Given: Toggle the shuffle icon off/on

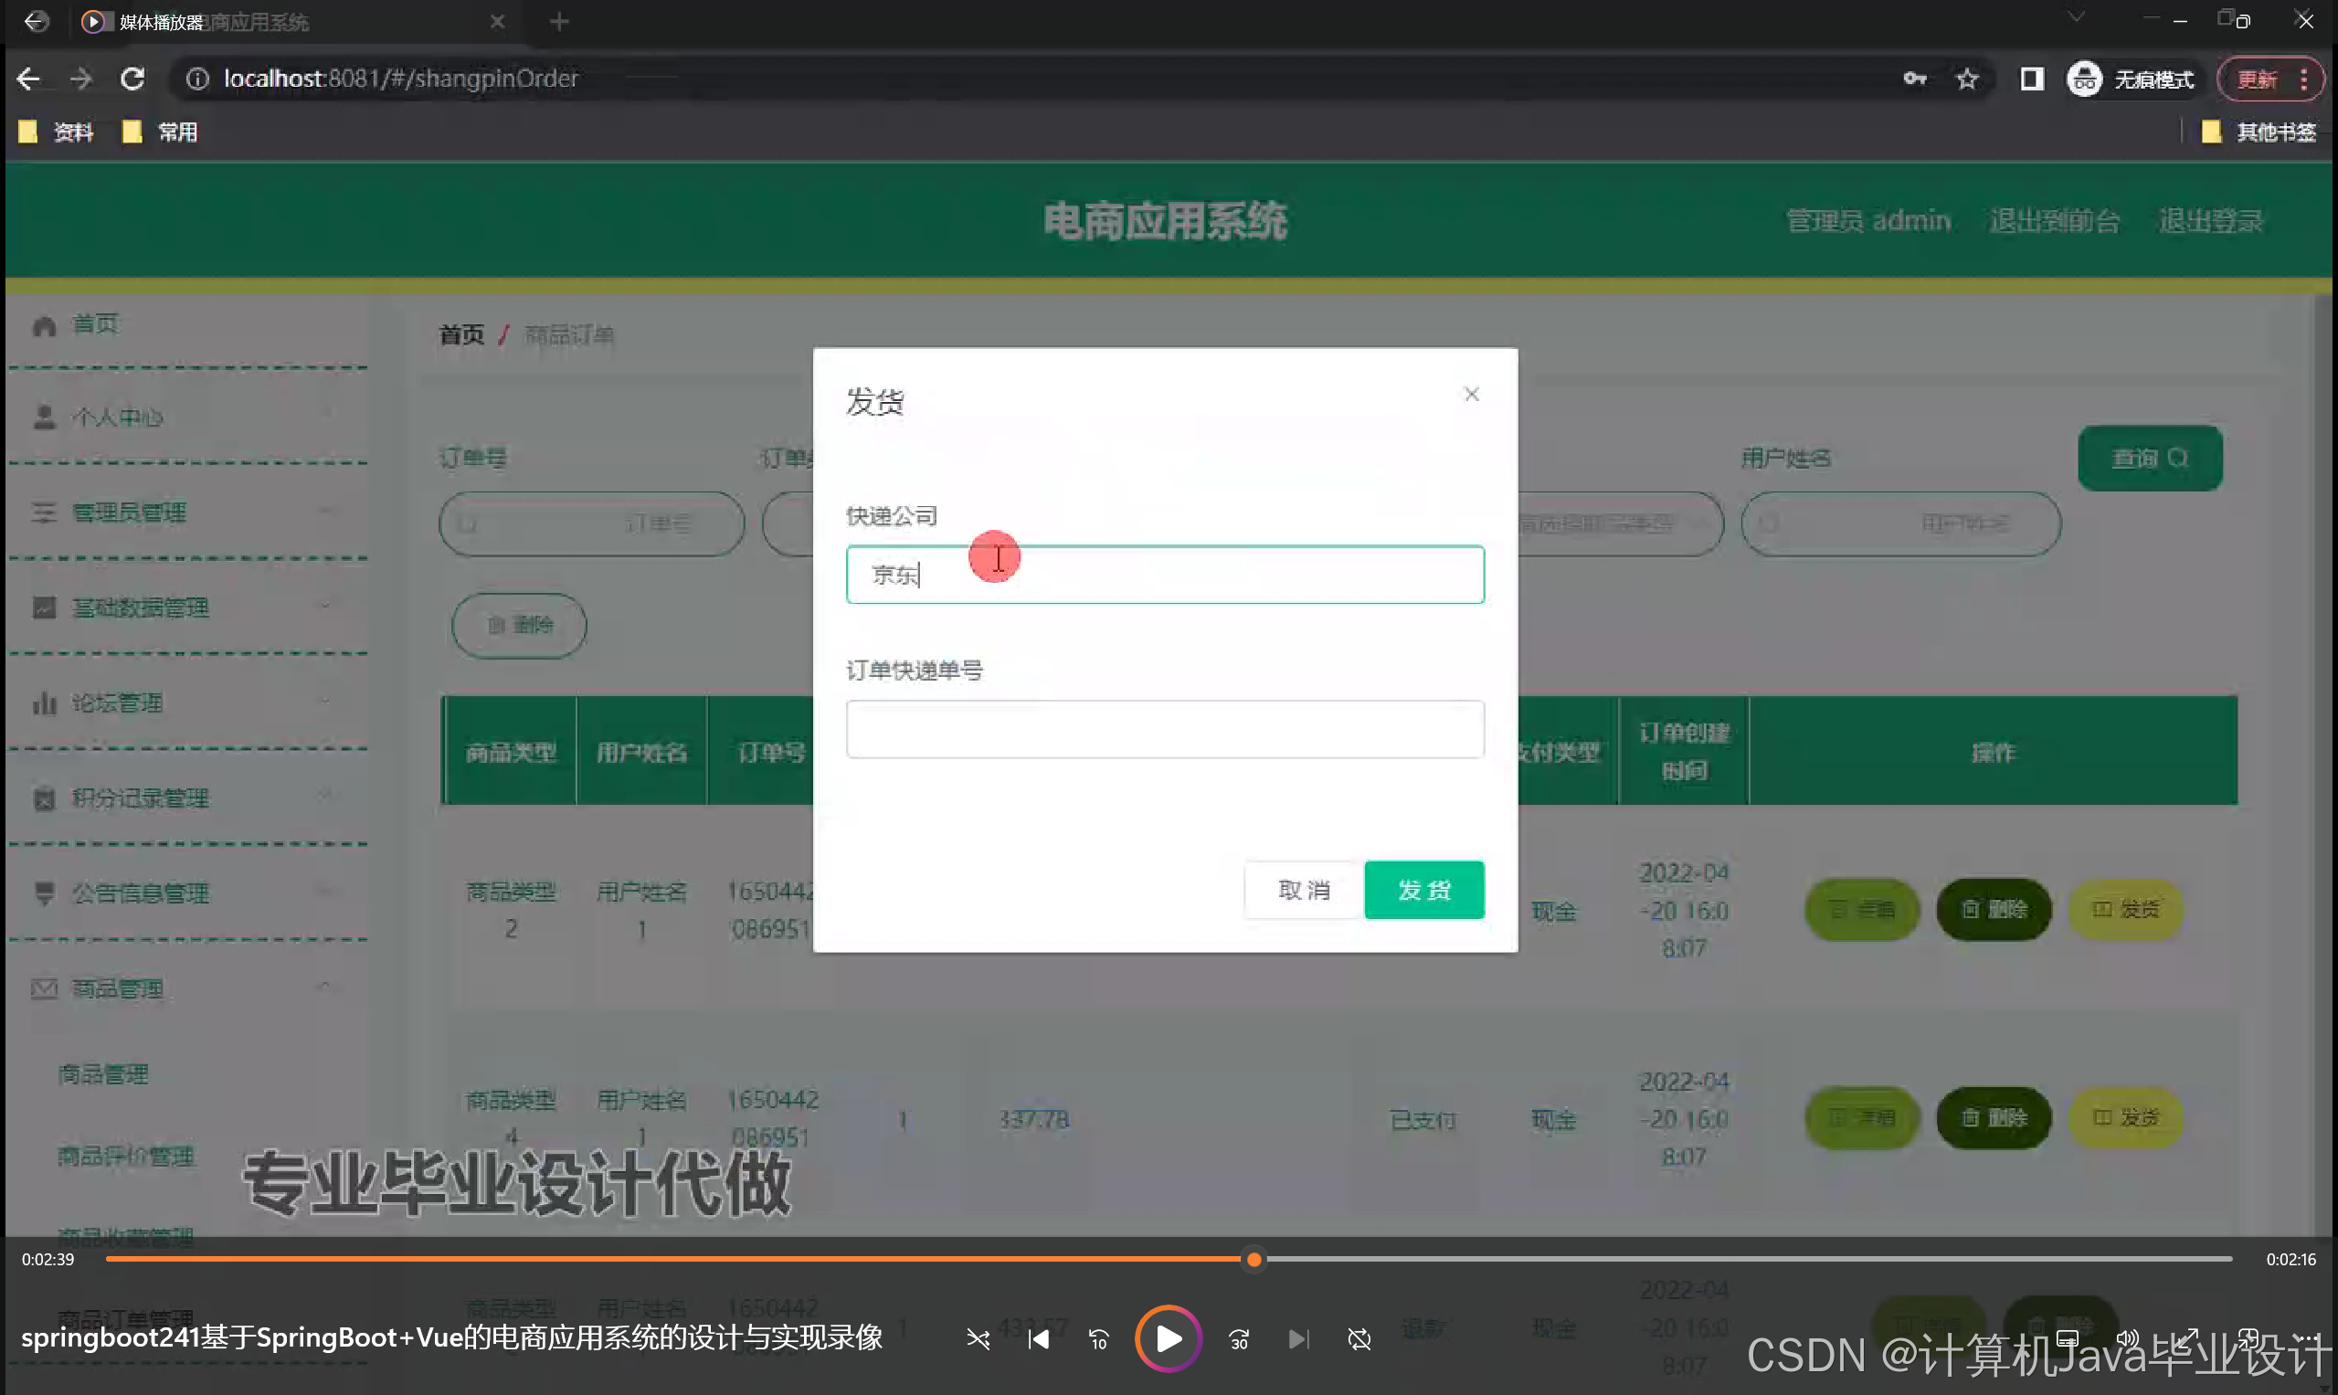Looking at the screenshot, I should tap(978, 1338).
